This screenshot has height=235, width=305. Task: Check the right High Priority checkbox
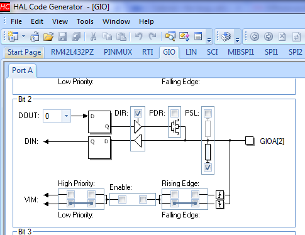coord(91,194)
